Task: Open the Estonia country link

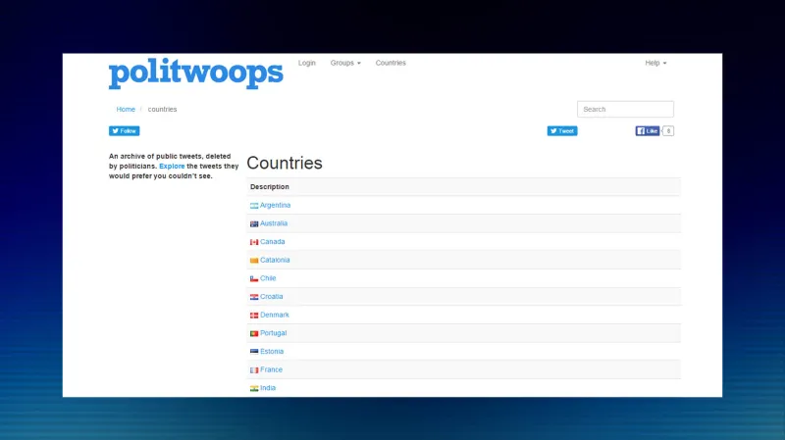Action: [x=272, y=352]
